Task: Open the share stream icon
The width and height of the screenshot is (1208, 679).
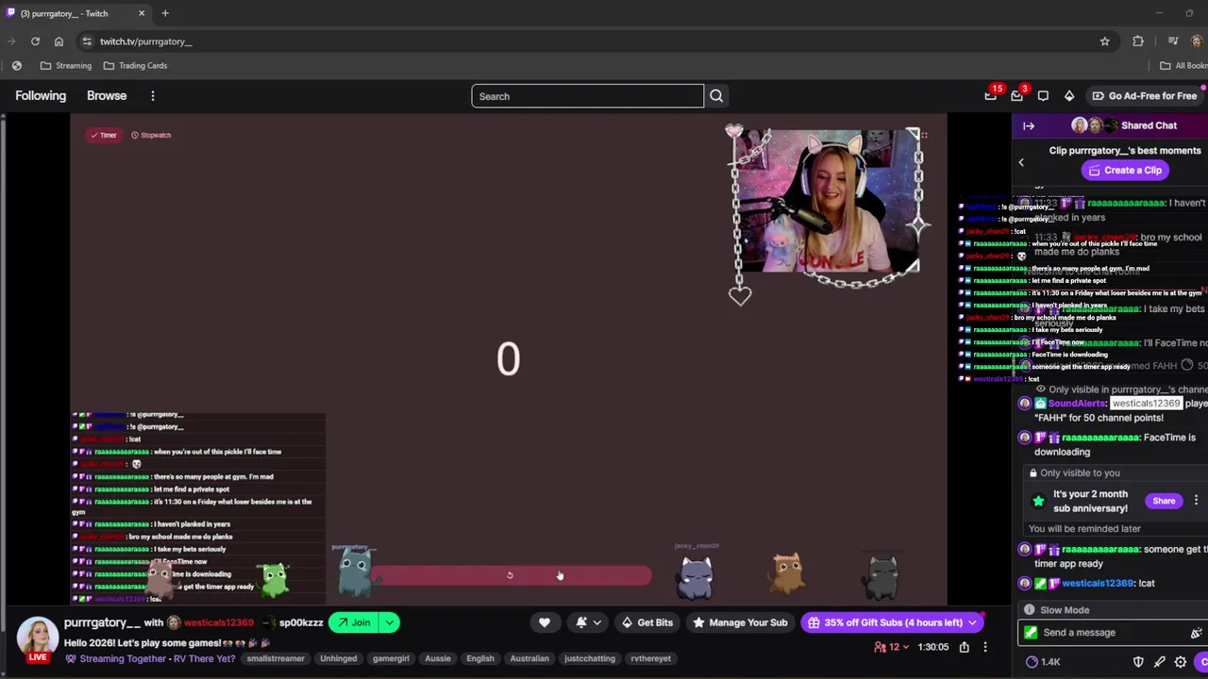Action: [x=965, y=647]
